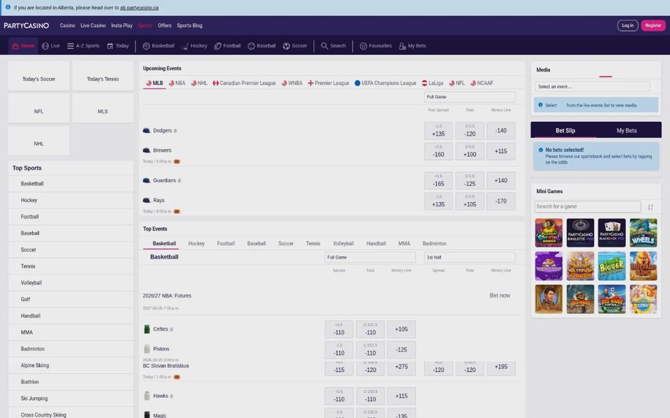Open the Buffalo King game thumbnail

tap(643, 266)
